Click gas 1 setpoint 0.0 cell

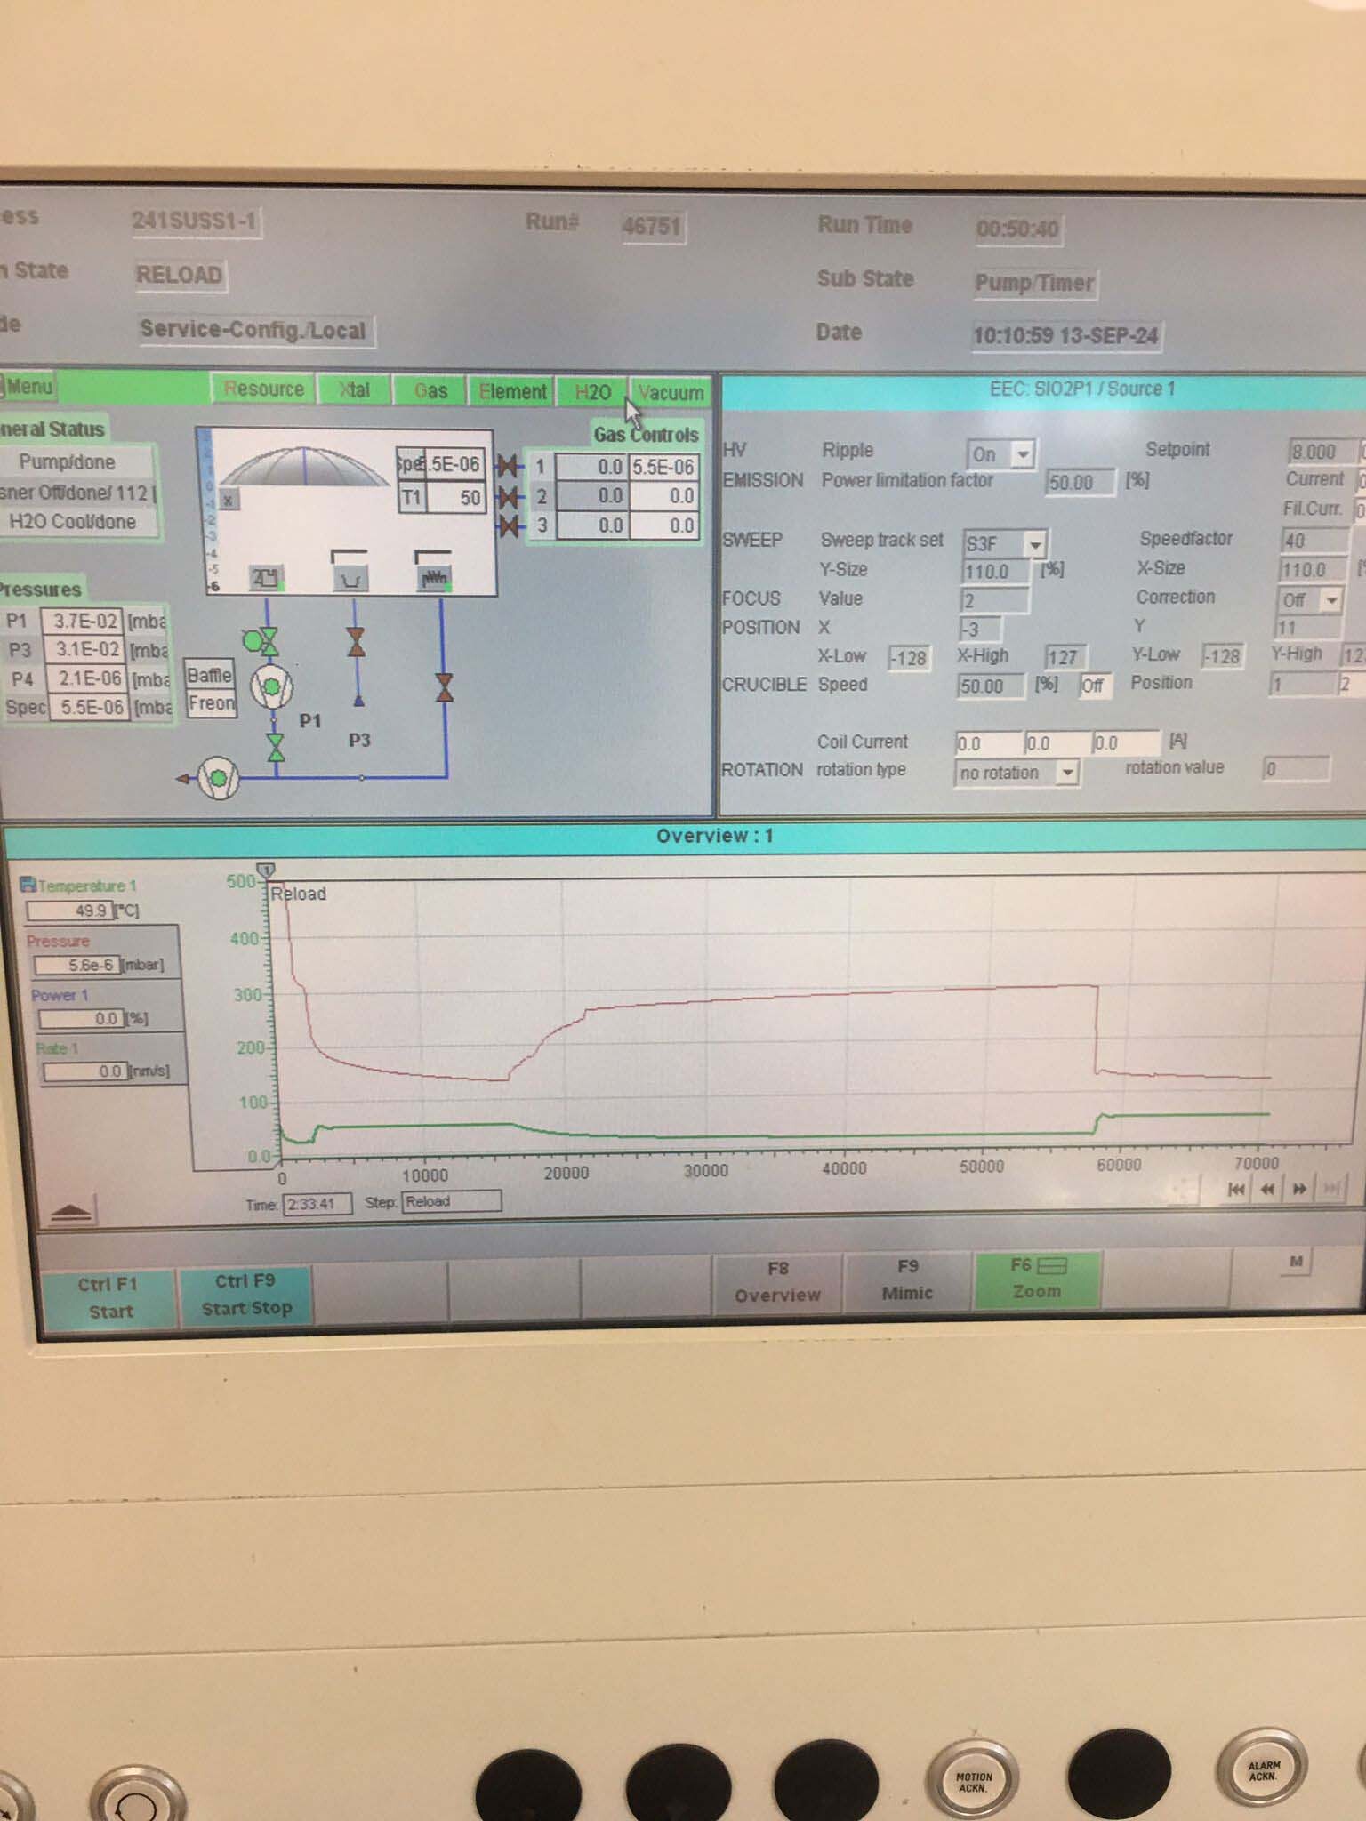click(x=591, y=467)
